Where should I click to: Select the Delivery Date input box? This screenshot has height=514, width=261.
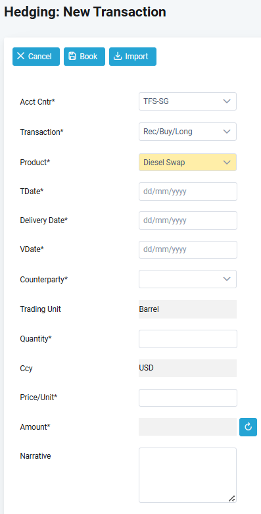(188, 220)
